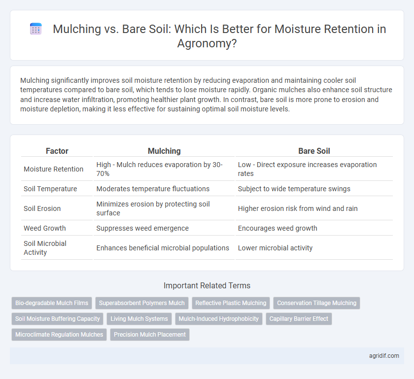This screenshot has height=379, width=414.
Task: Click the calendar icon beside the title
Action: click(35, 29)
